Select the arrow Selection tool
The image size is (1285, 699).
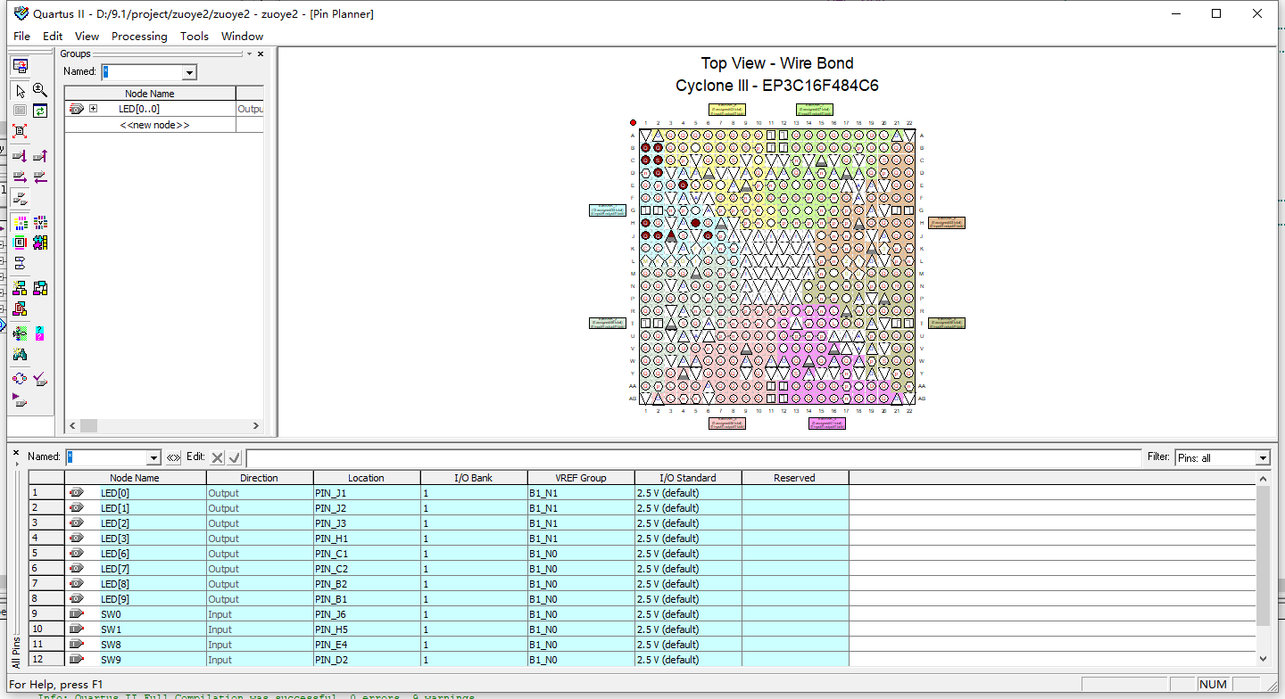tap(20, 91)
